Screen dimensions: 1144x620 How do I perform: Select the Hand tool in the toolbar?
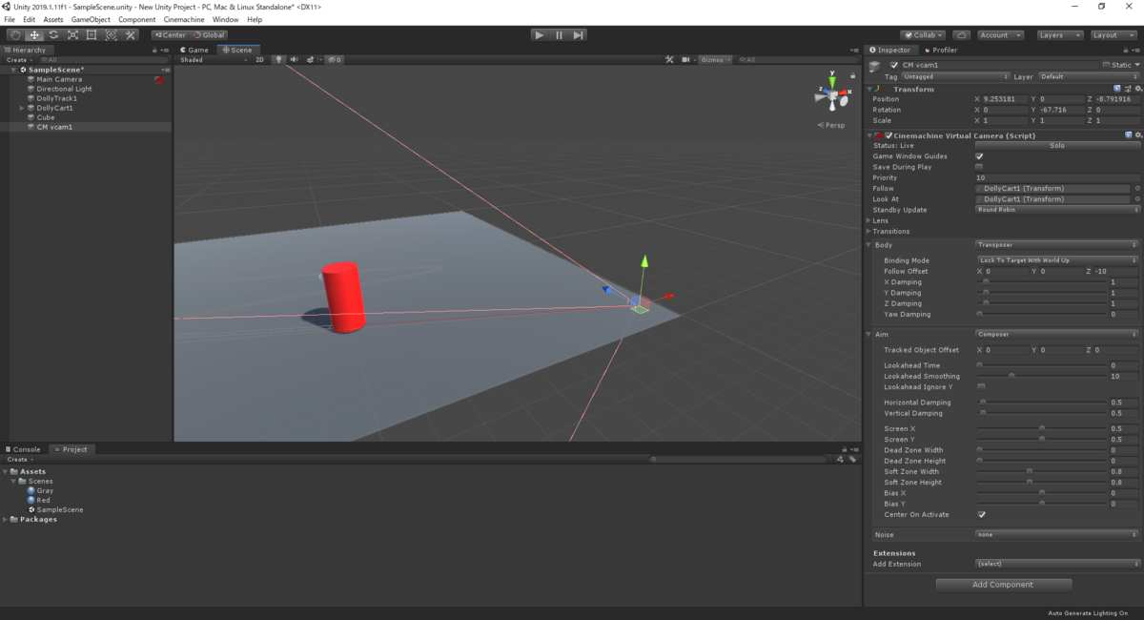15,35
